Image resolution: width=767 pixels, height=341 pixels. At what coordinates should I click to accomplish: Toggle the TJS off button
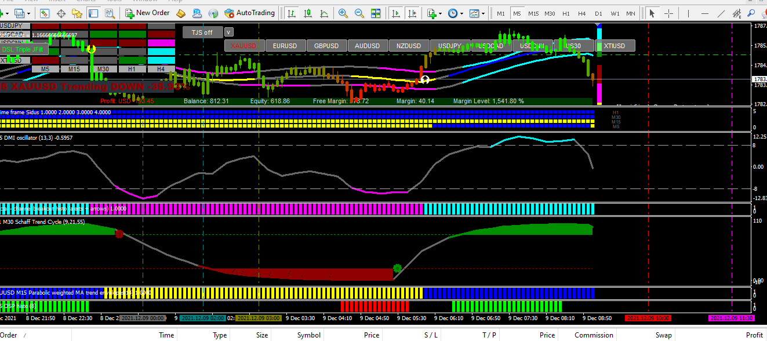(x=202, y=32)
